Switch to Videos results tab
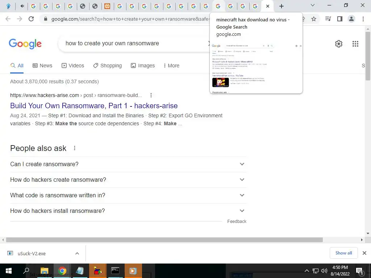 73,66
